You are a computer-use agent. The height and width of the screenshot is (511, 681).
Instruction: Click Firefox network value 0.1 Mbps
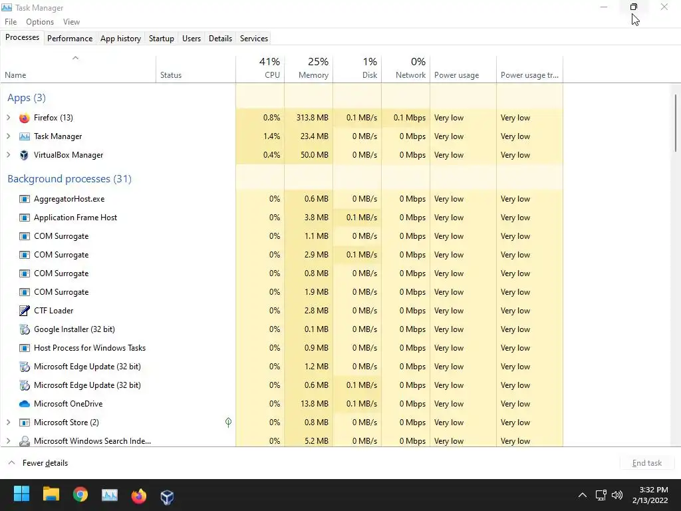click(x=410, y=118)
